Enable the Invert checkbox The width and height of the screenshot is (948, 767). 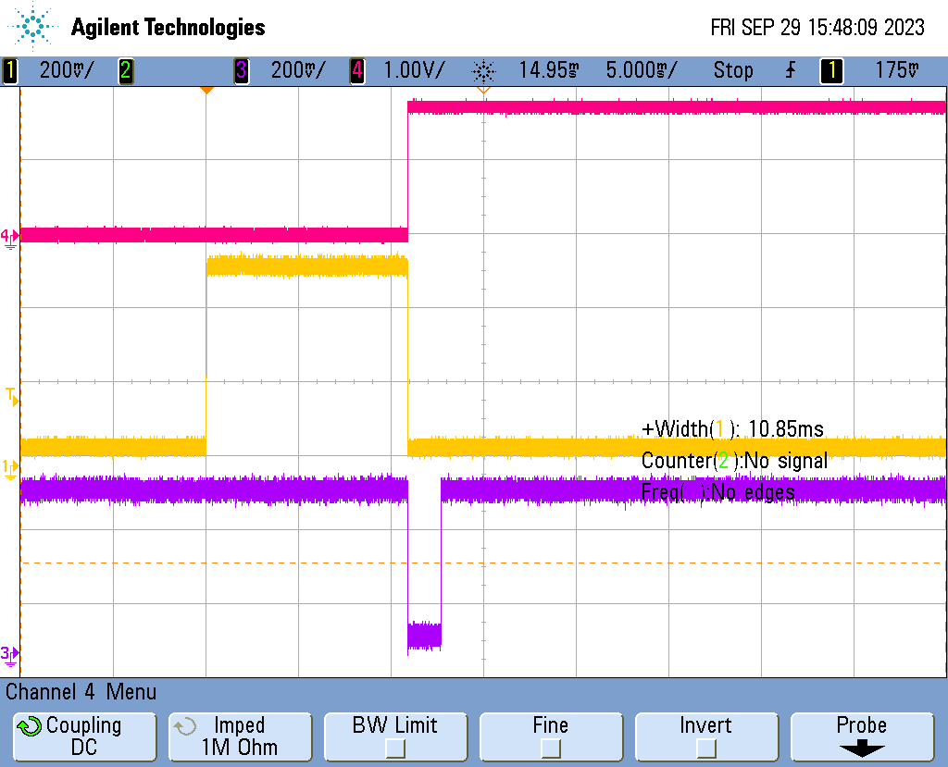tap(705, 748)
